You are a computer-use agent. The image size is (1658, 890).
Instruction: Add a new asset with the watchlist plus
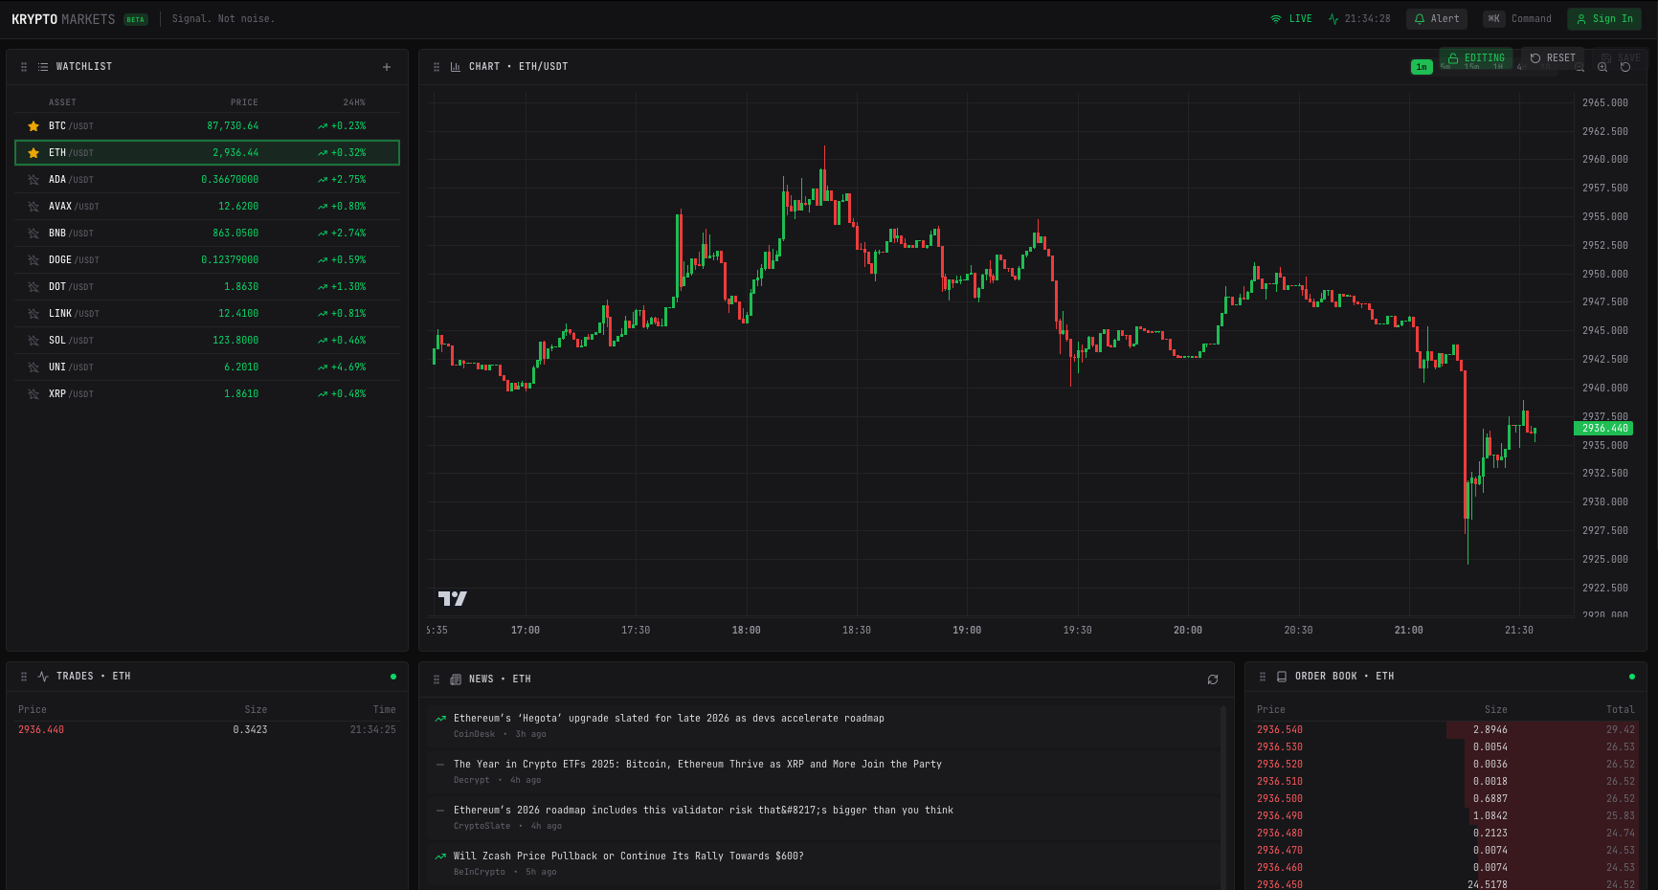pyautogui.click(x=386, y=66)
